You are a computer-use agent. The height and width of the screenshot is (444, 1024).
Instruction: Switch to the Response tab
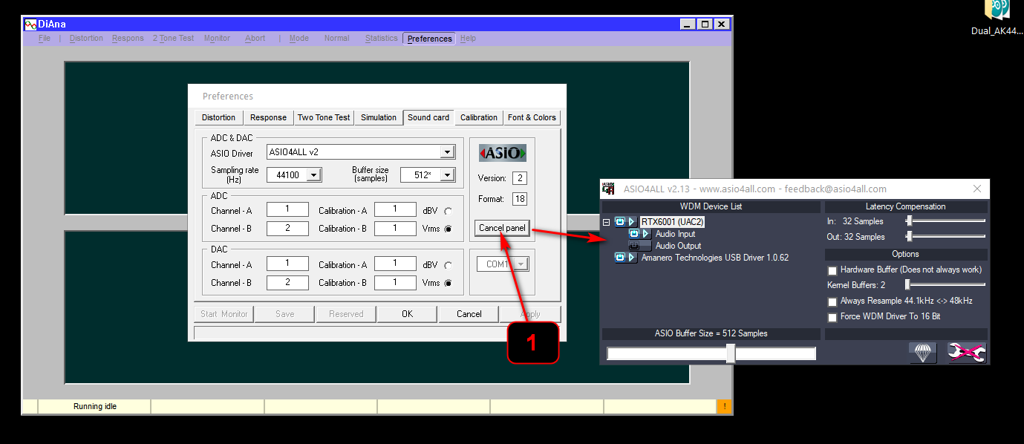coord(268,117)
